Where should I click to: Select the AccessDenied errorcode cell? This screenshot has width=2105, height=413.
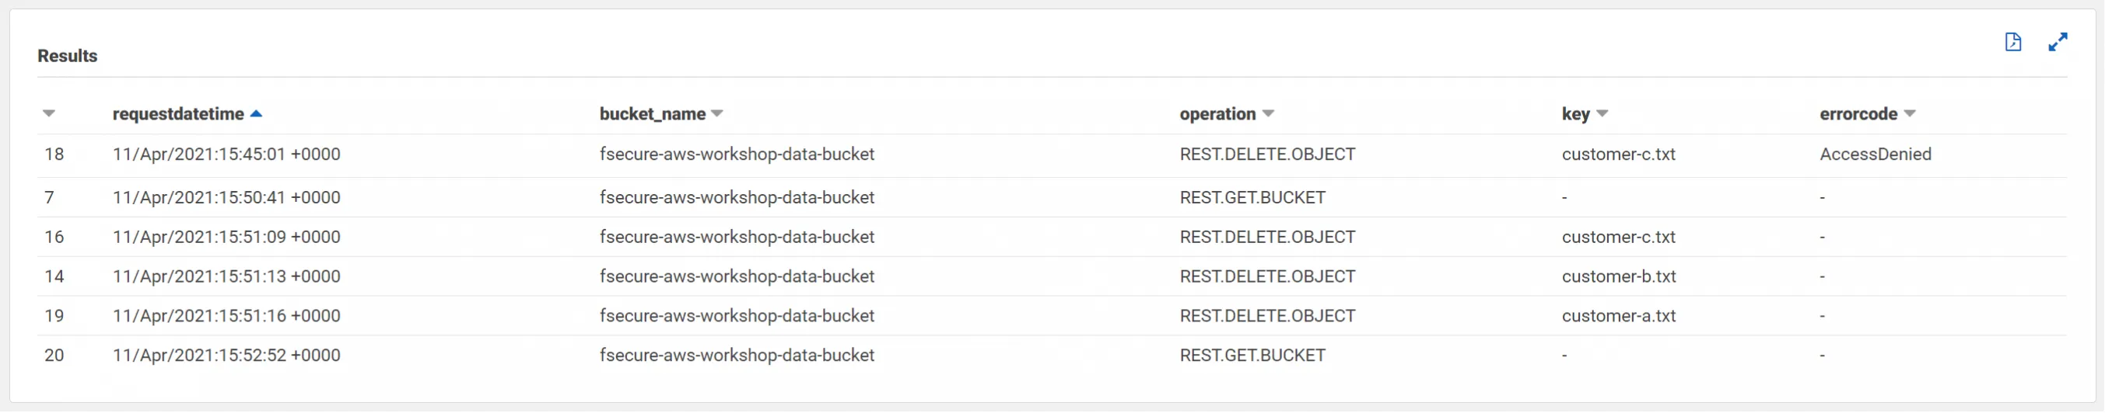click(1876, 154)
